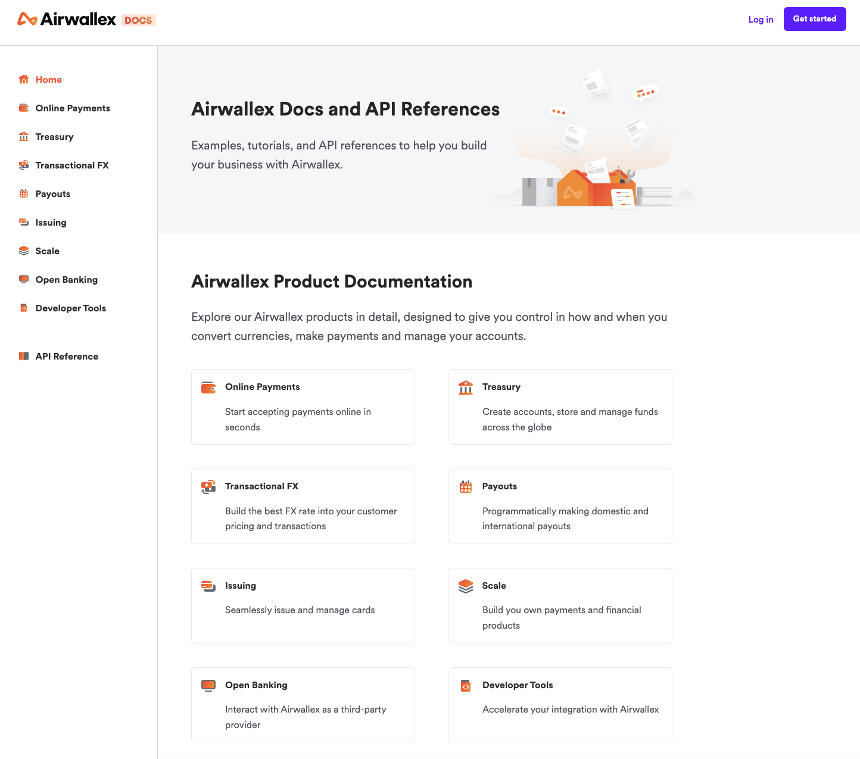Click the Open Banking monitor icon in card
The width and height of the screenshot is (860, 759).
click(208, 686)
